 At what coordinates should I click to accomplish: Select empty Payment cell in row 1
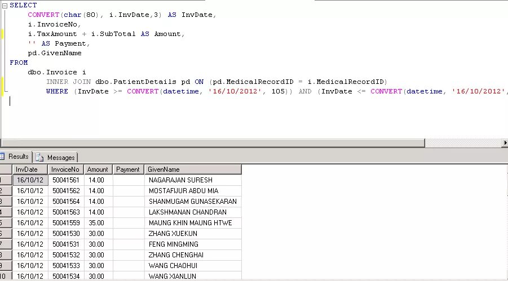129,180
